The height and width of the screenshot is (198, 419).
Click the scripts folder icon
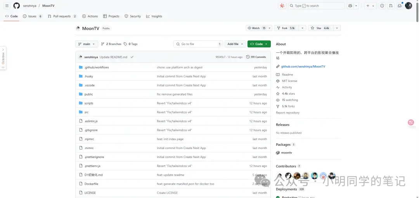click(x=81, y=103)
